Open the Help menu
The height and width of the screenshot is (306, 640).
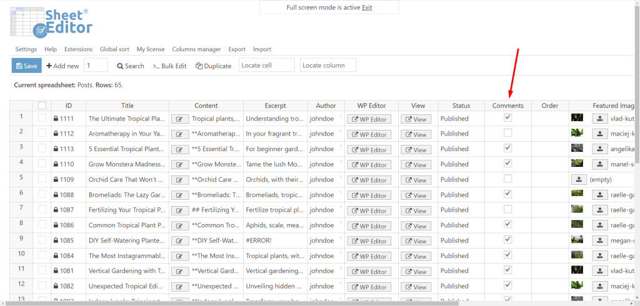[x=51, y=49]
